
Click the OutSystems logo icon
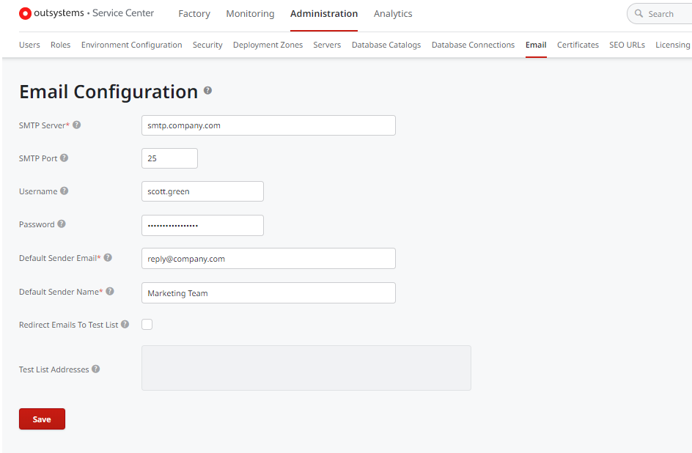(25, 13)
